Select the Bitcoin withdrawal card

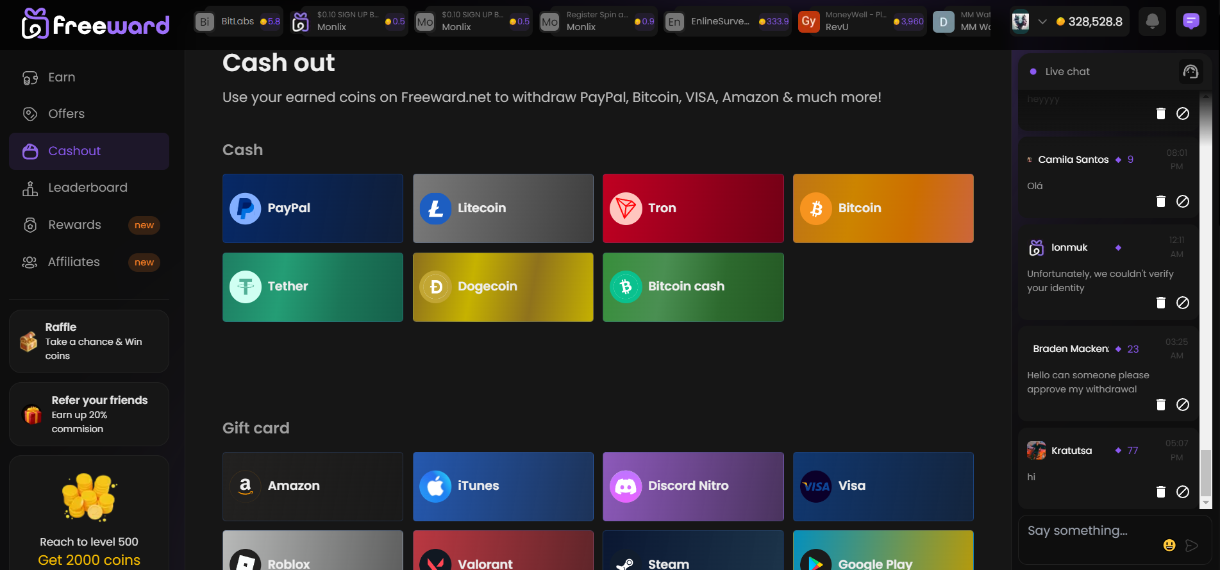tap(883, 208)
